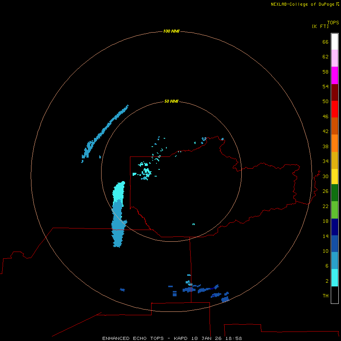
Task: Select the navy blue legend swatch
Action: [335, 227]
